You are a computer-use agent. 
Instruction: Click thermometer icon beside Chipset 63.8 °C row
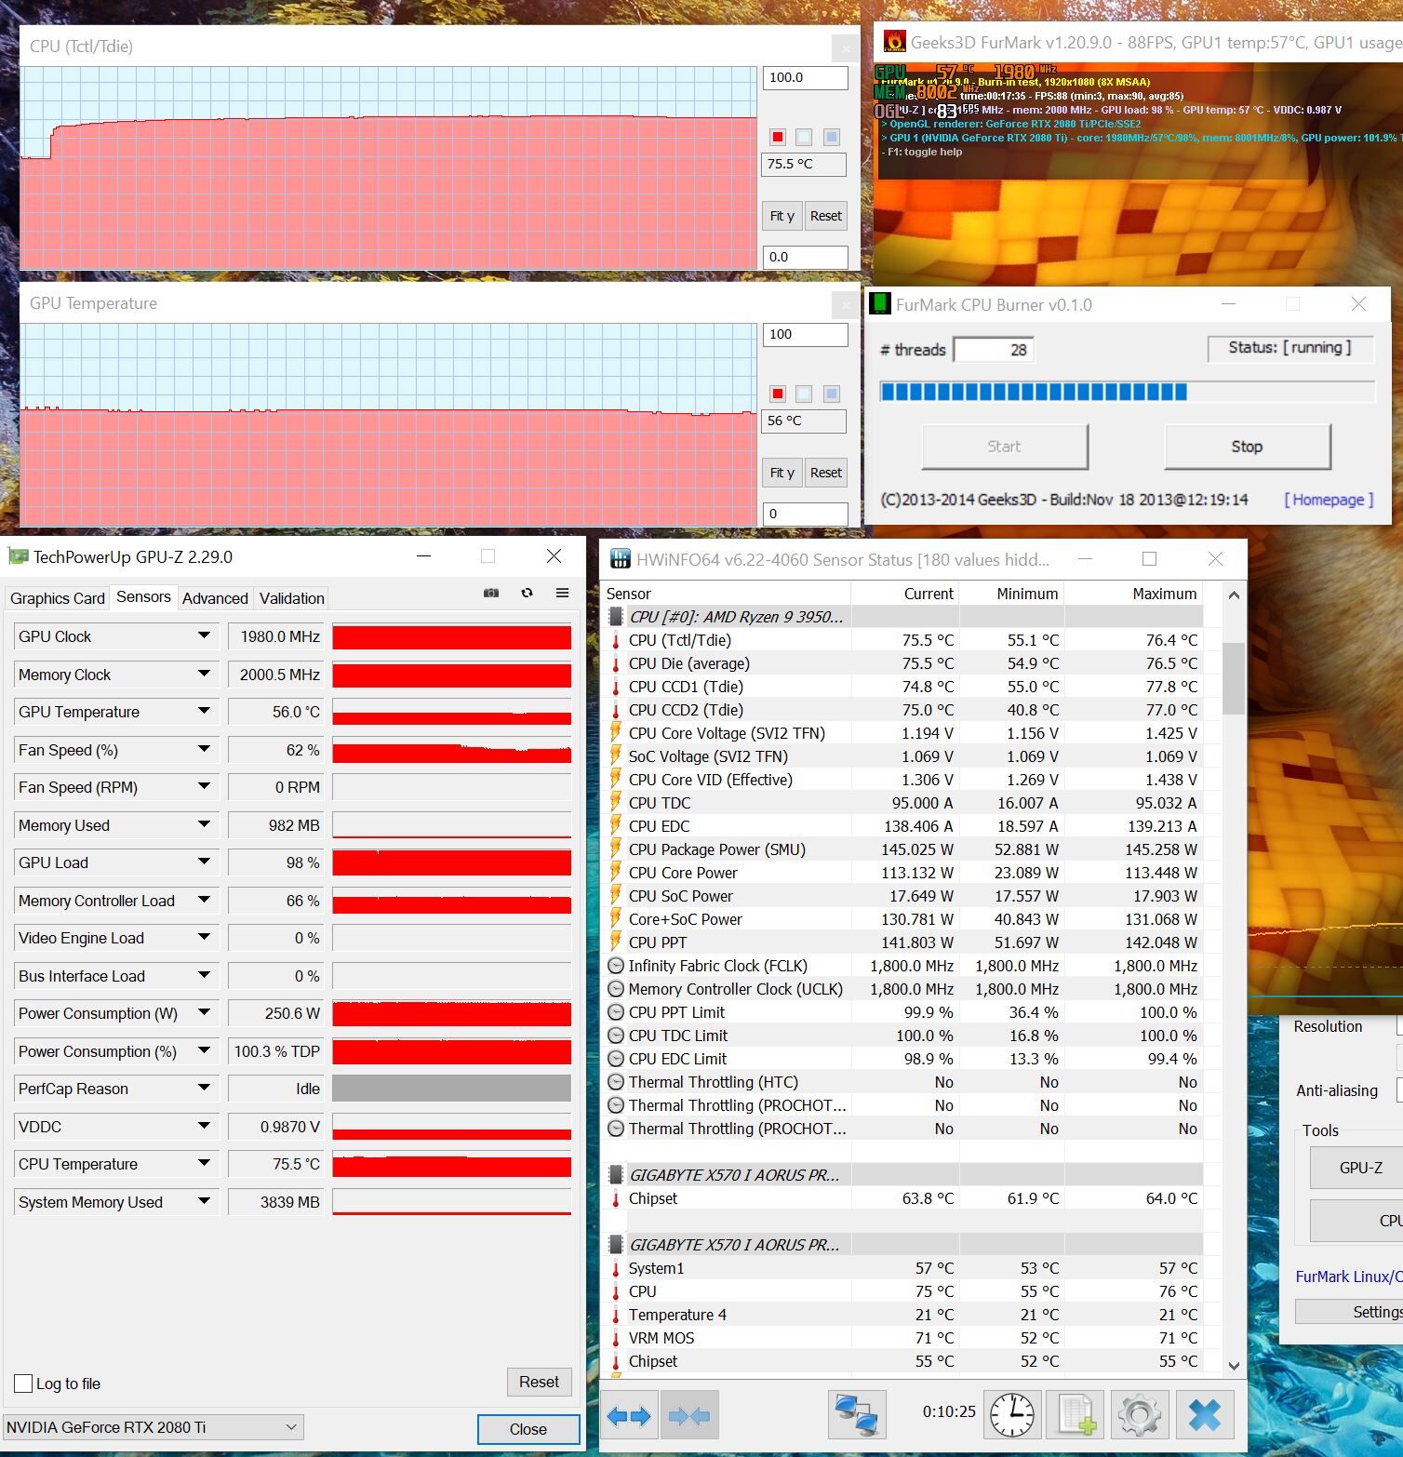point(615,1198)
